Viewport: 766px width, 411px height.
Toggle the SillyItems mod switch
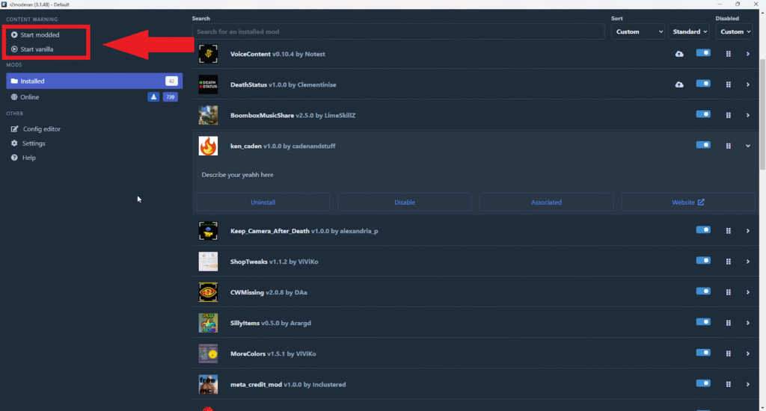point(703,322)
